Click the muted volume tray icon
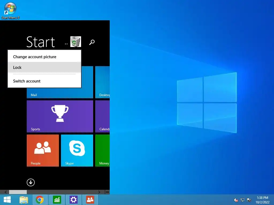The width and height of the screenshot is (274, 205). coord(236,200)
